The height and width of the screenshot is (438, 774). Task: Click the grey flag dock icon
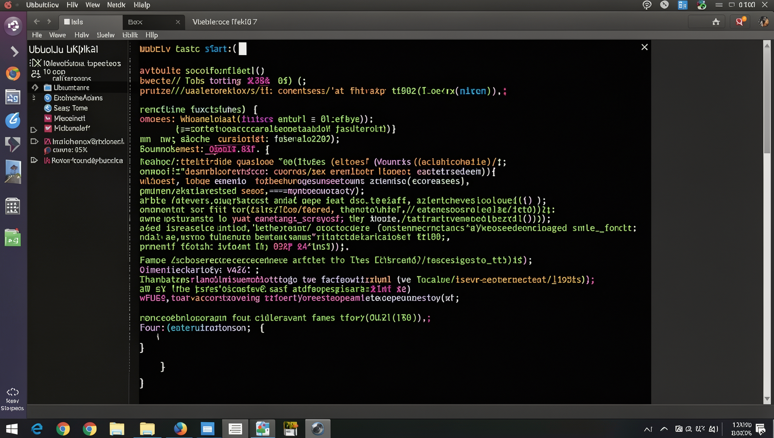click(13, 144)
